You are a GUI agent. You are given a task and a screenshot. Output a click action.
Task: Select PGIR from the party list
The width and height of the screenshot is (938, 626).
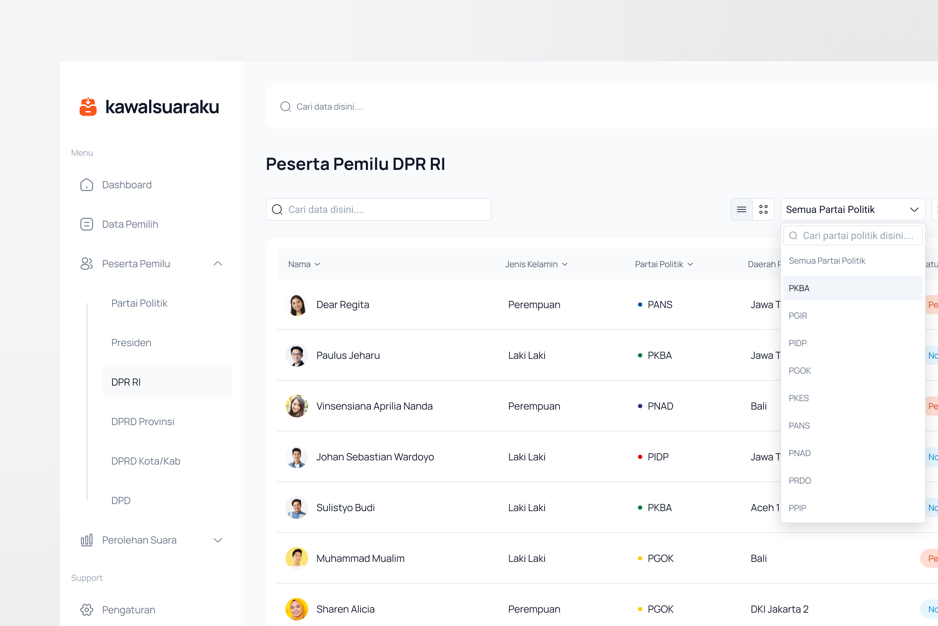pos(798,315)
